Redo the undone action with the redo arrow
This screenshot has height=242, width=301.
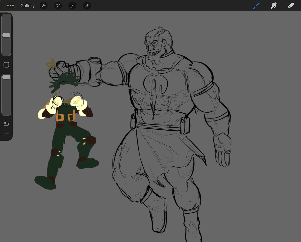(6, 134)
